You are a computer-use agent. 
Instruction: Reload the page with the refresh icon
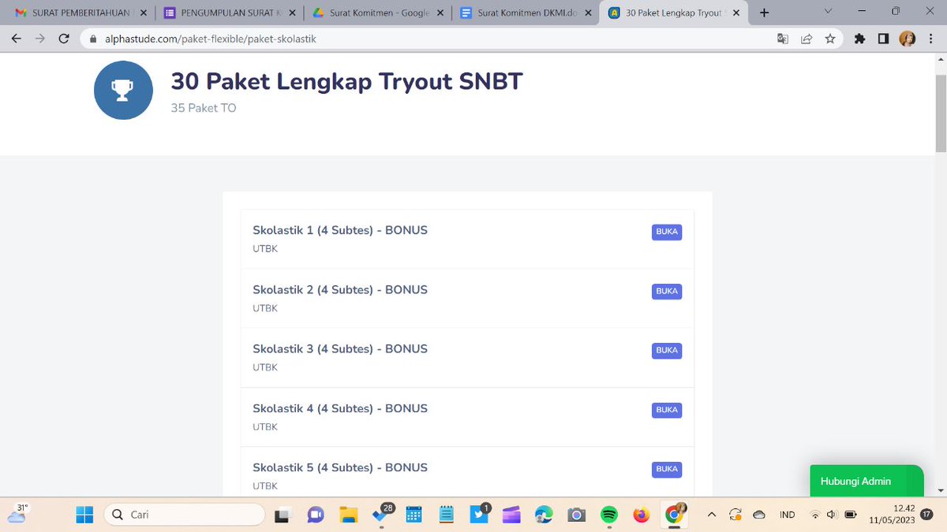pyautogui.click(x=64, y=39)
